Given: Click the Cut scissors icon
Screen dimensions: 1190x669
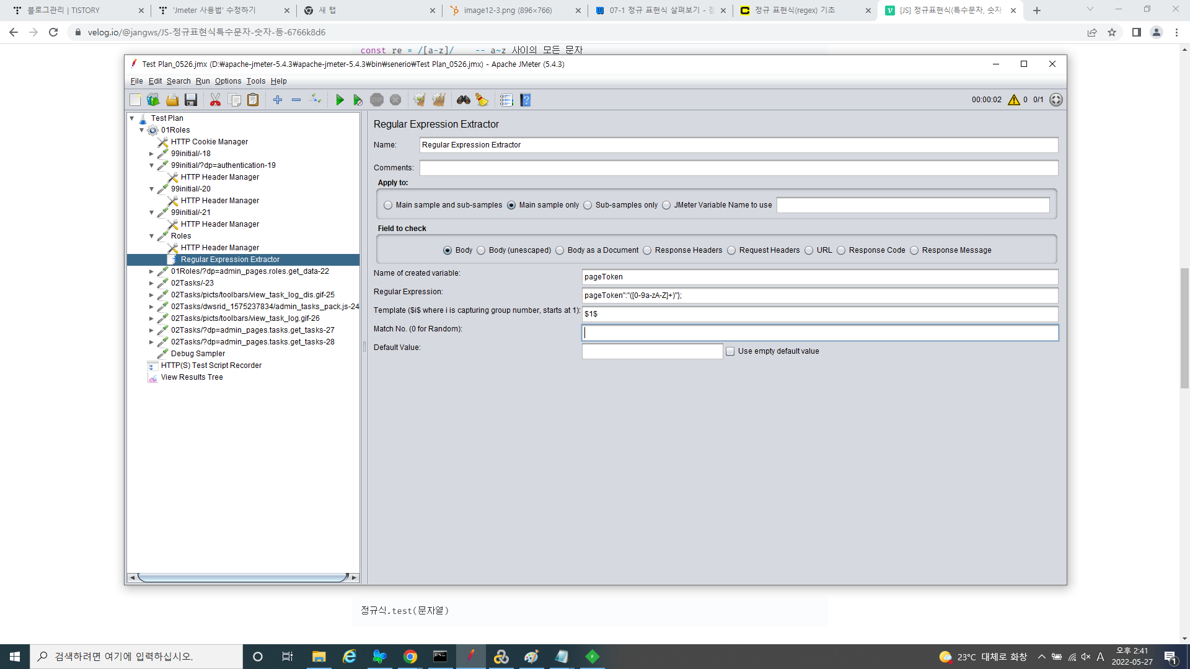Looking at the screenshot, I should [x=215, y=100].
